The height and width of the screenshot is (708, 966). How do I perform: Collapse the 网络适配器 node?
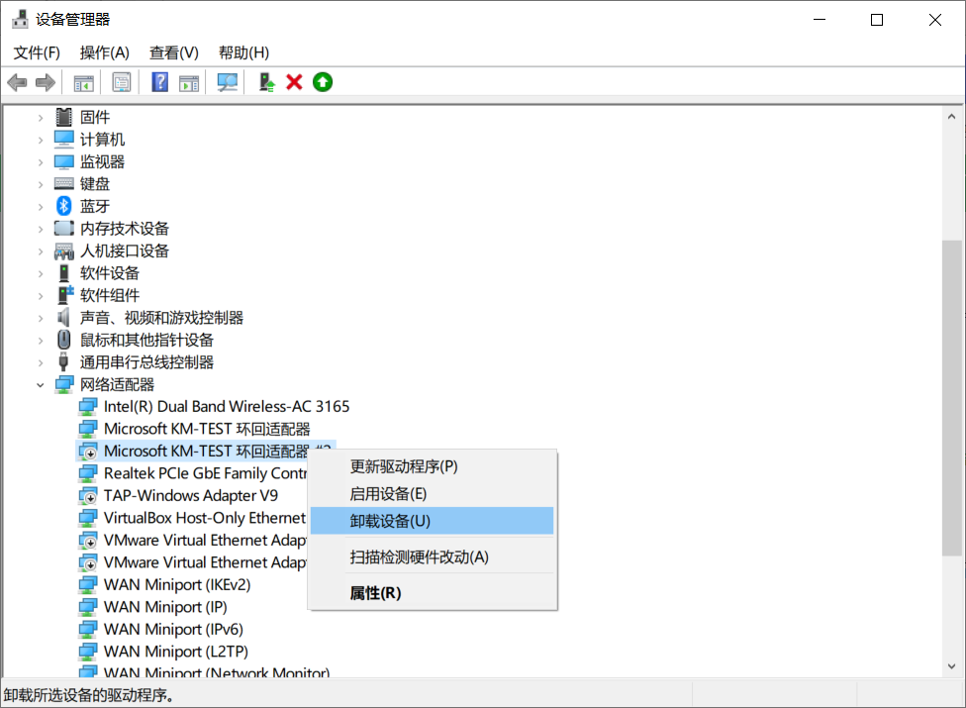(41, 385)
